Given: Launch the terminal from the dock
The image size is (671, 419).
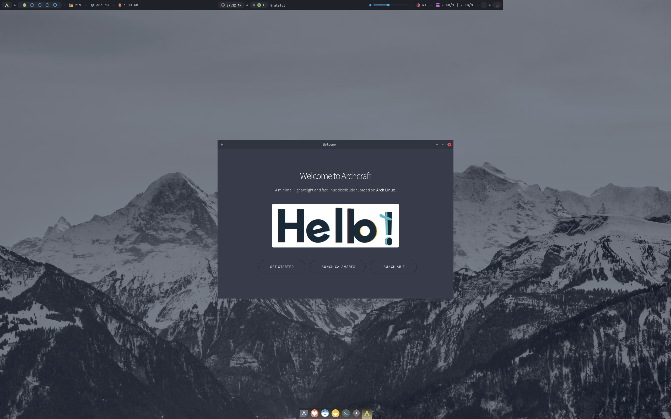Looking at the screenshot, I should (346, 414).
